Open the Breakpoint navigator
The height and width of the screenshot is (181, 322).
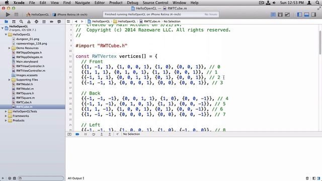tap(51, 22)
